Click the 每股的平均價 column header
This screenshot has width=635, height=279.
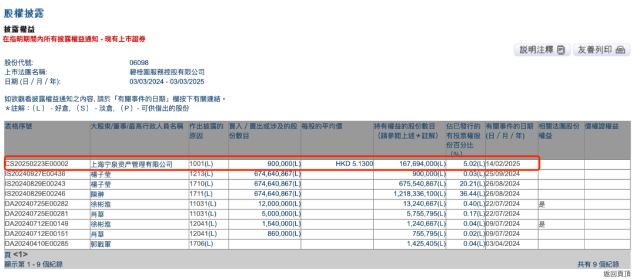tap(322, 126)
